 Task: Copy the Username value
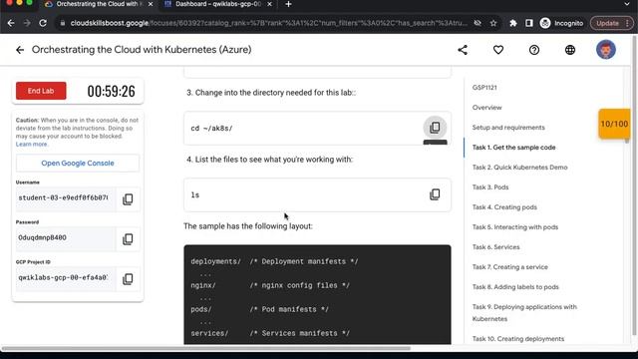pyautogui.click(x=128, y=199)
